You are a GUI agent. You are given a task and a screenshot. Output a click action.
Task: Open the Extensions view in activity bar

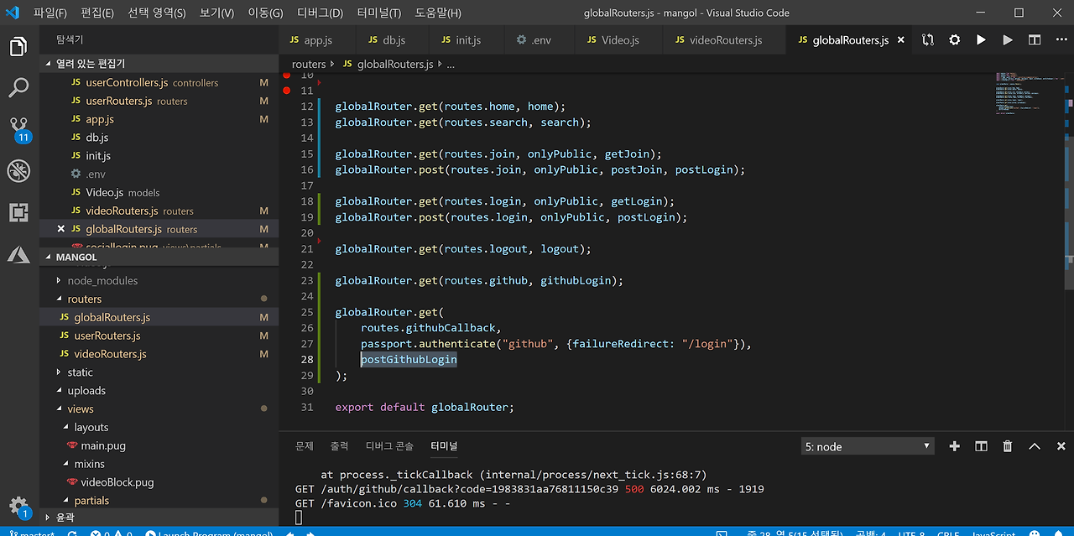point(18,213)
